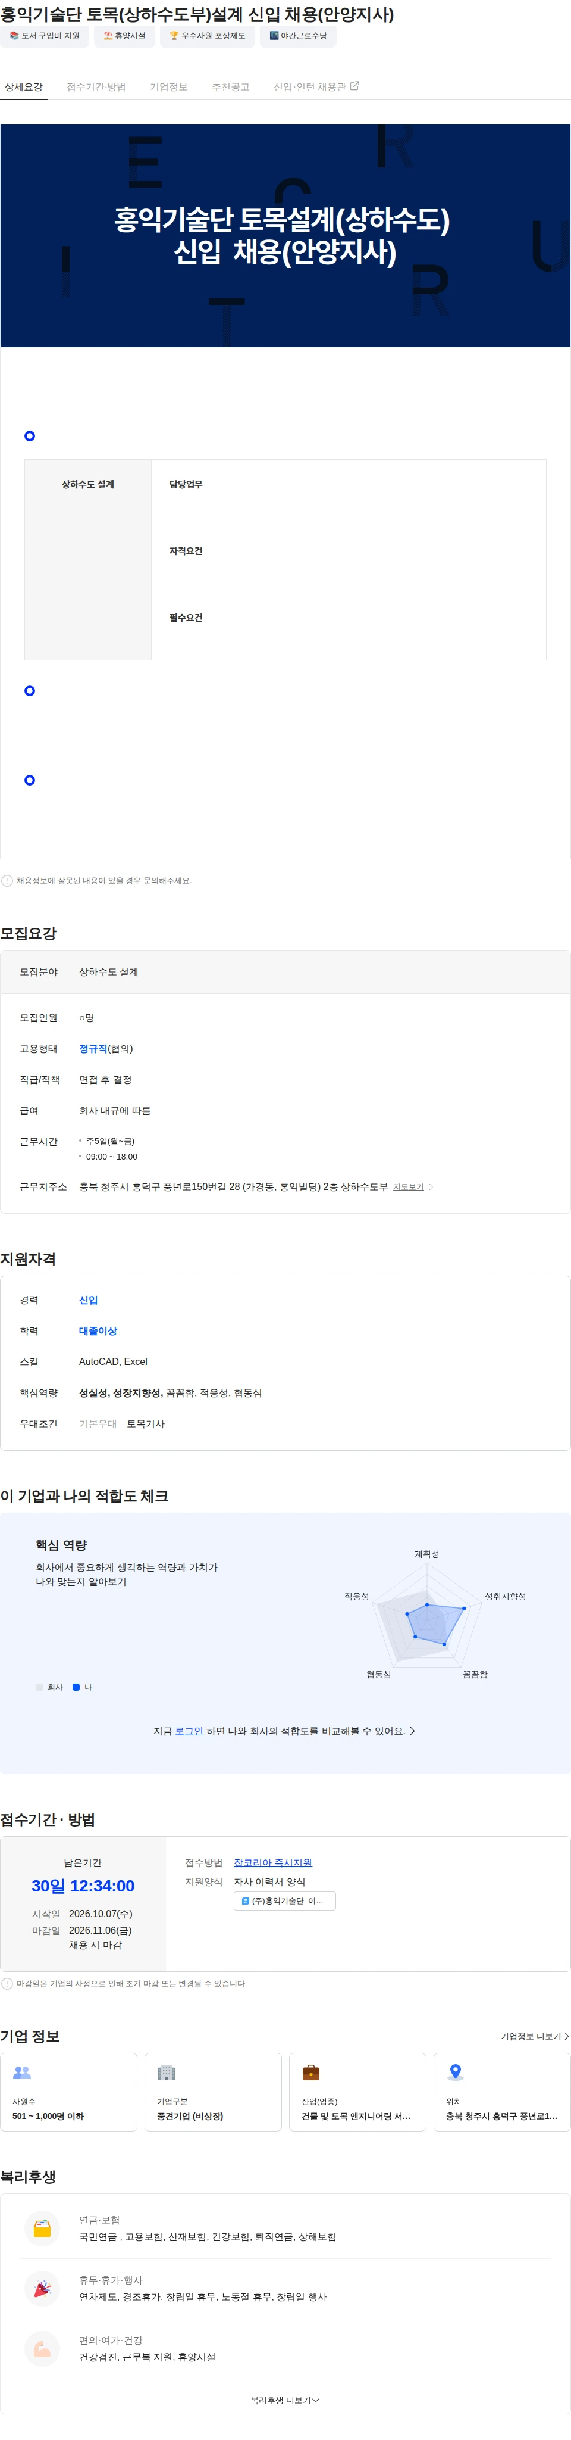Open the recruitment banner image
The height and width of the screenshot is (2440, 571).
click(284, 235)
